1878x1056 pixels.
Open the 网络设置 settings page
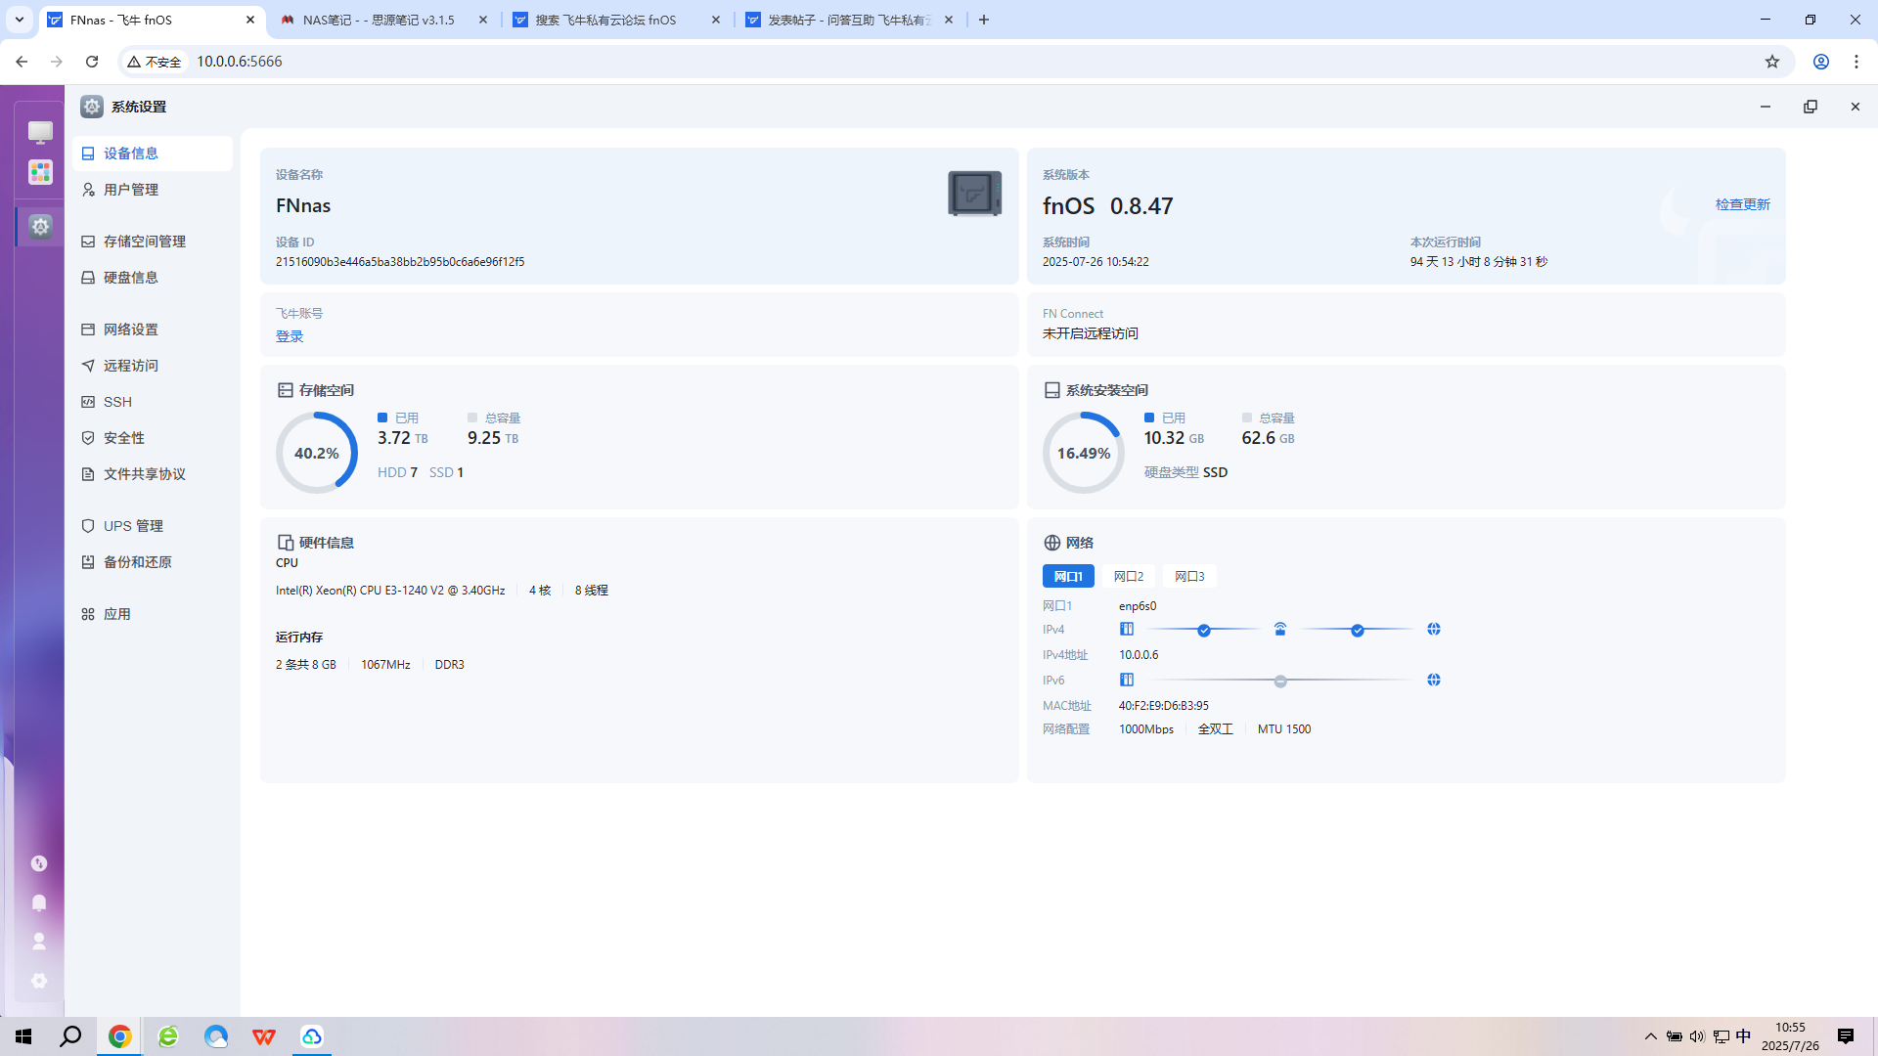click(x=153, y=330)
